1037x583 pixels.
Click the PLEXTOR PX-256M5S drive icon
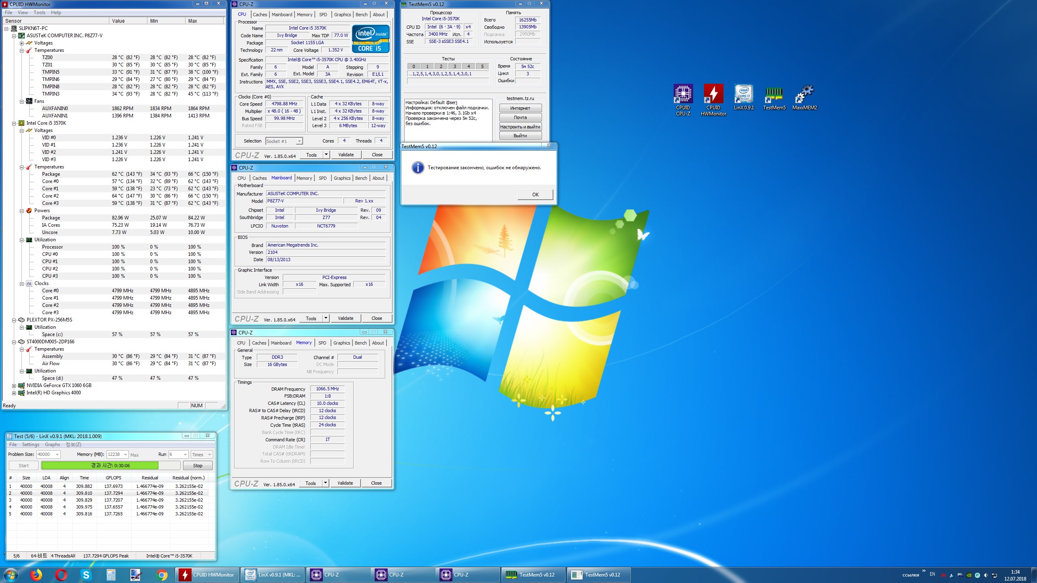coord(21,320)
